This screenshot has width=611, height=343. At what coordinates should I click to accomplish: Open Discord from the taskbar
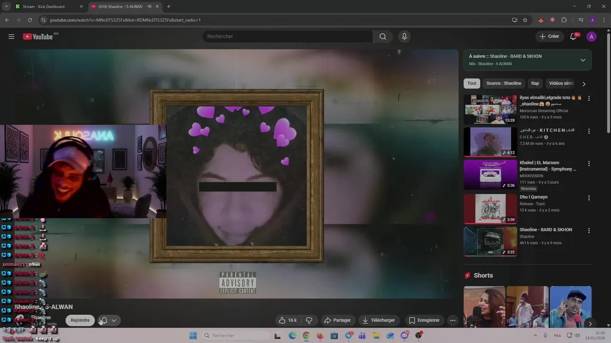405,335
